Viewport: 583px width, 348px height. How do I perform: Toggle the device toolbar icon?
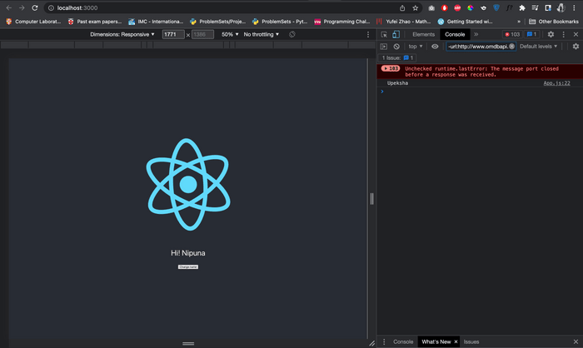[396, 34]
